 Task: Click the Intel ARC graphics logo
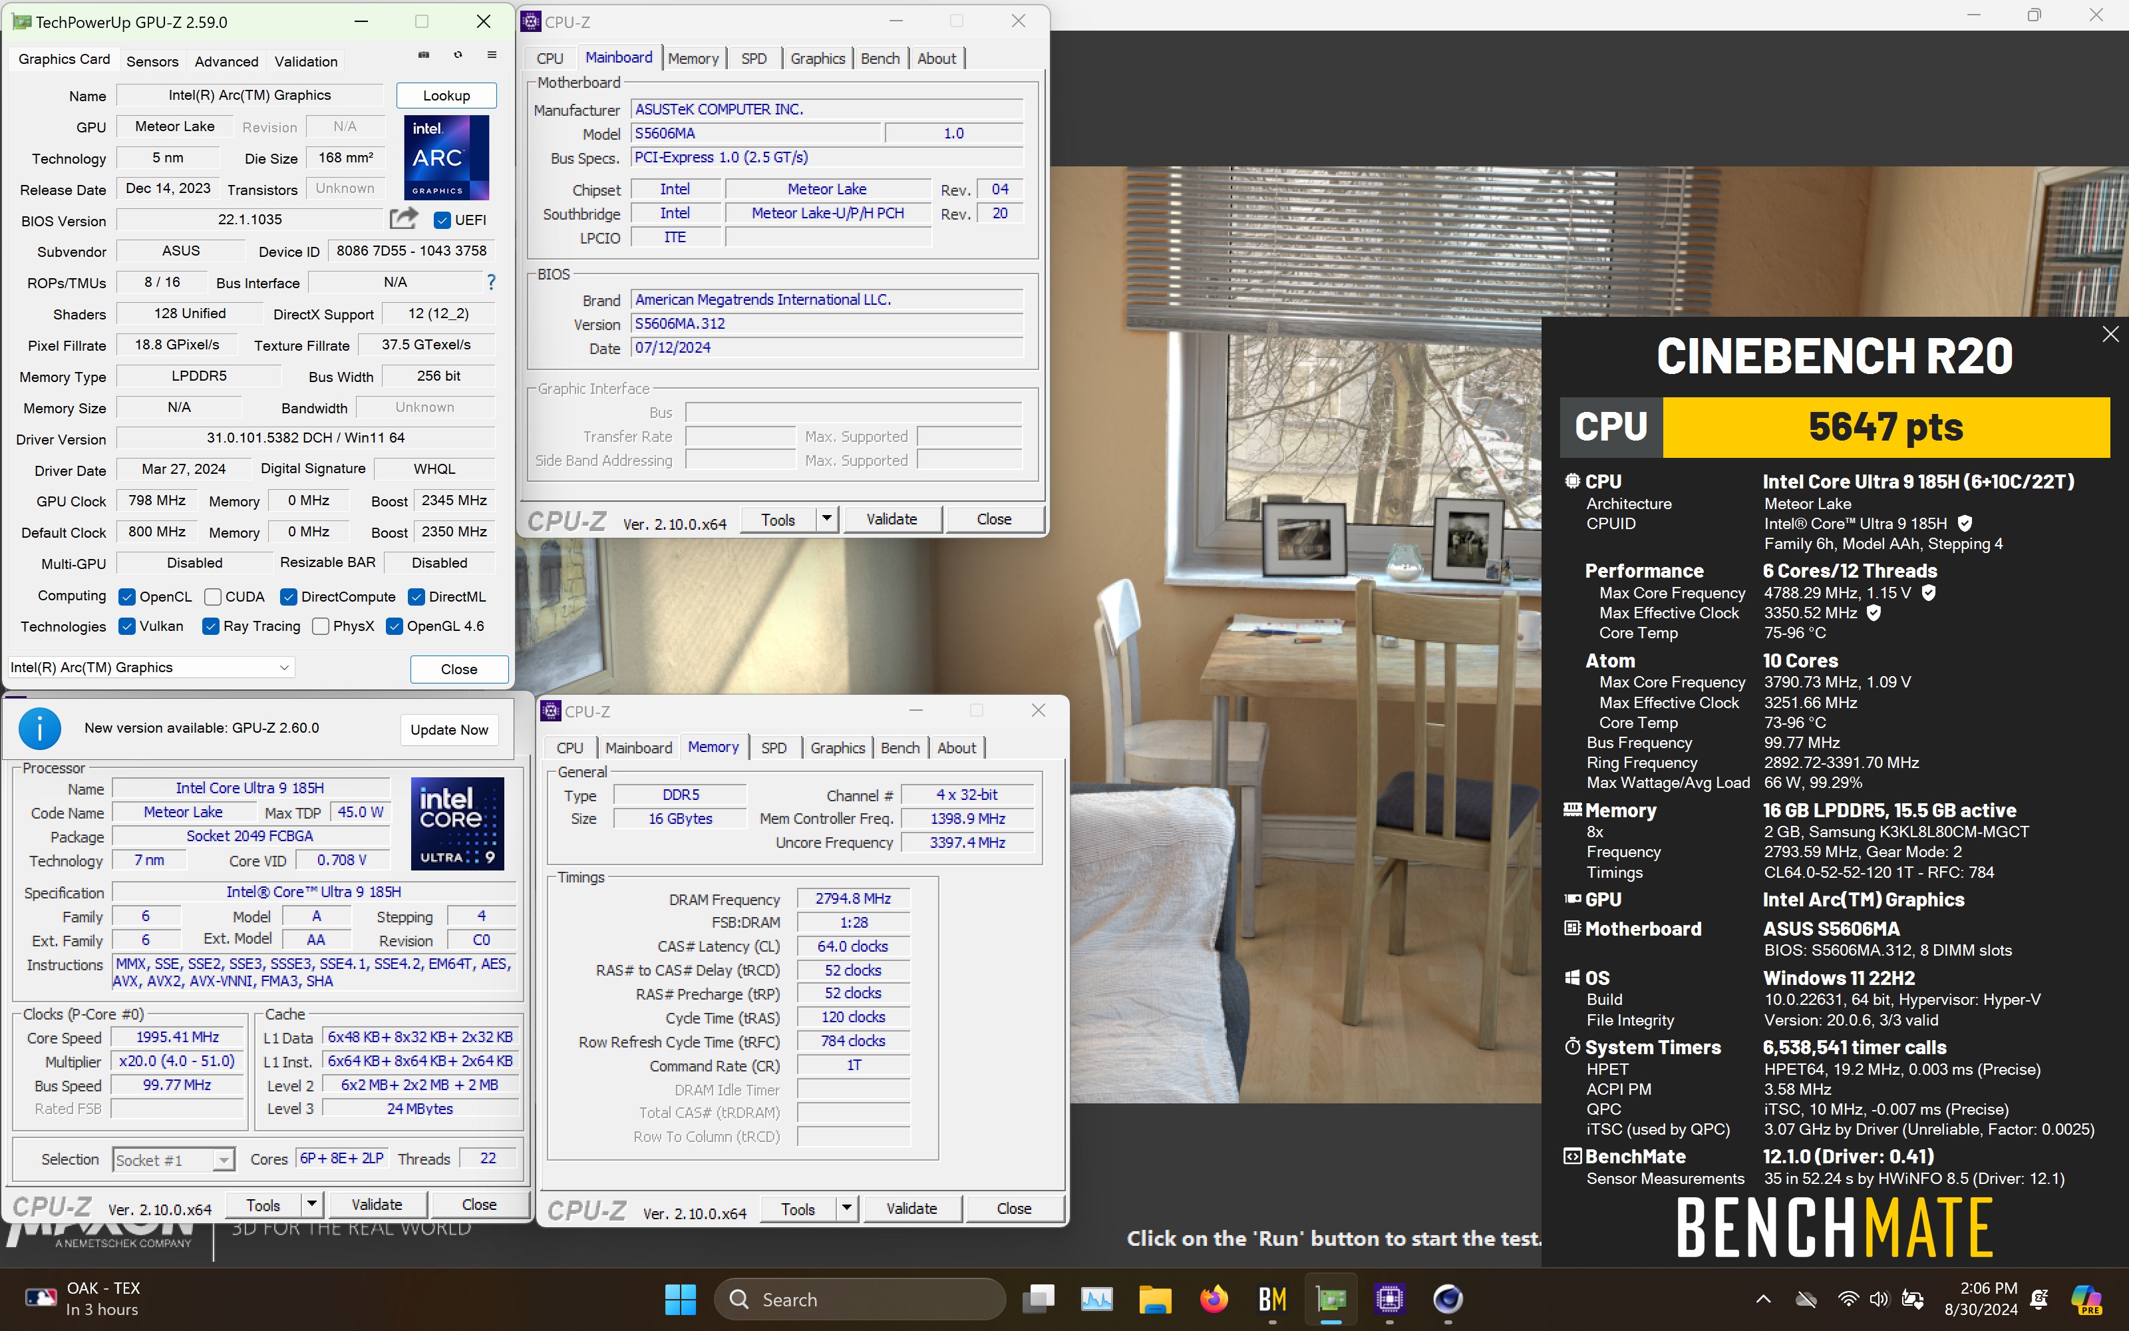point(446,158)
